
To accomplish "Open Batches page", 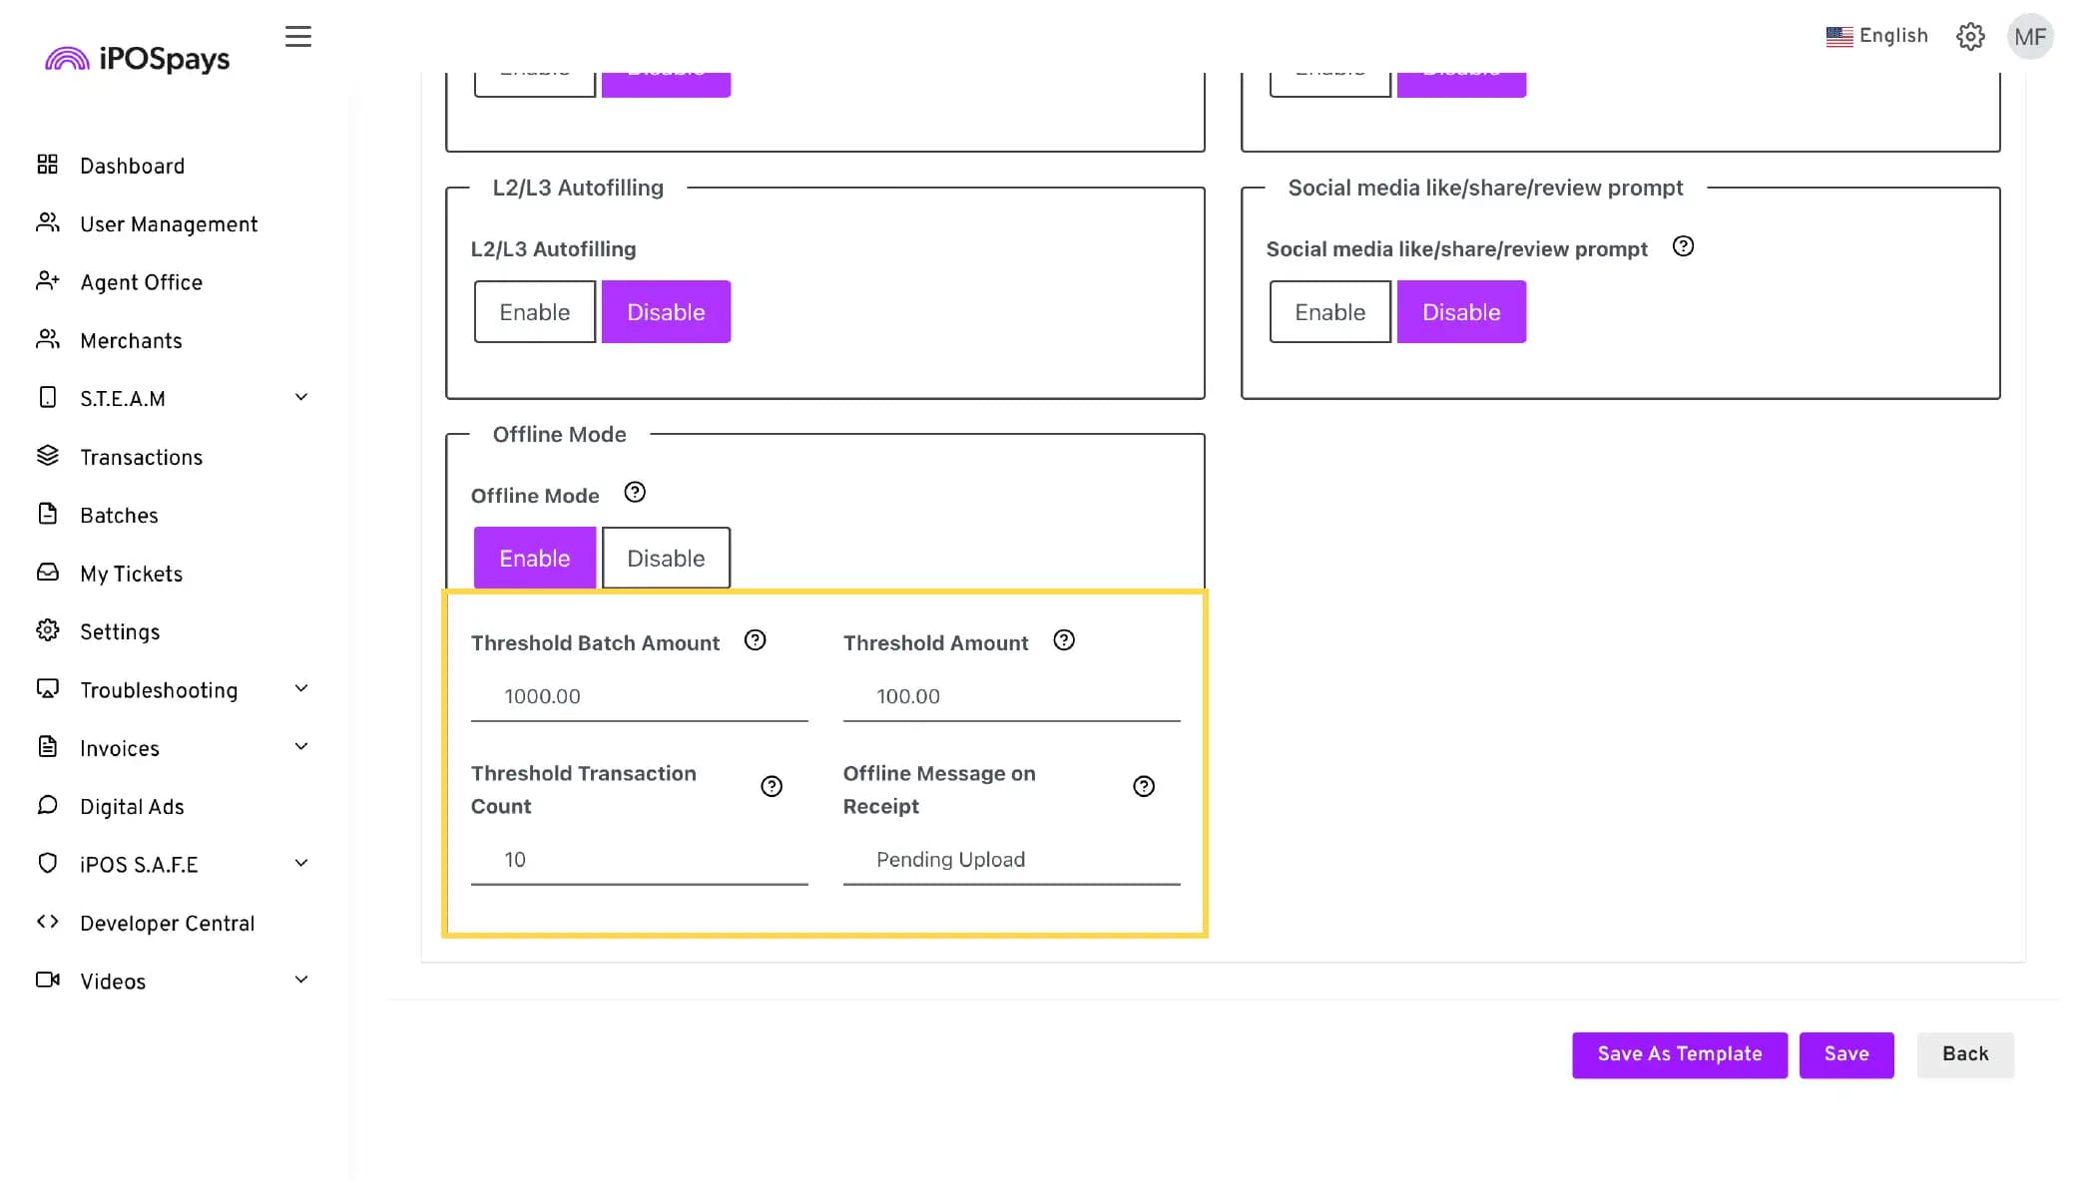I will point(119,516).
